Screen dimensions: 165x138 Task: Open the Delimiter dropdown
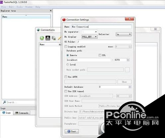(124, 34)
